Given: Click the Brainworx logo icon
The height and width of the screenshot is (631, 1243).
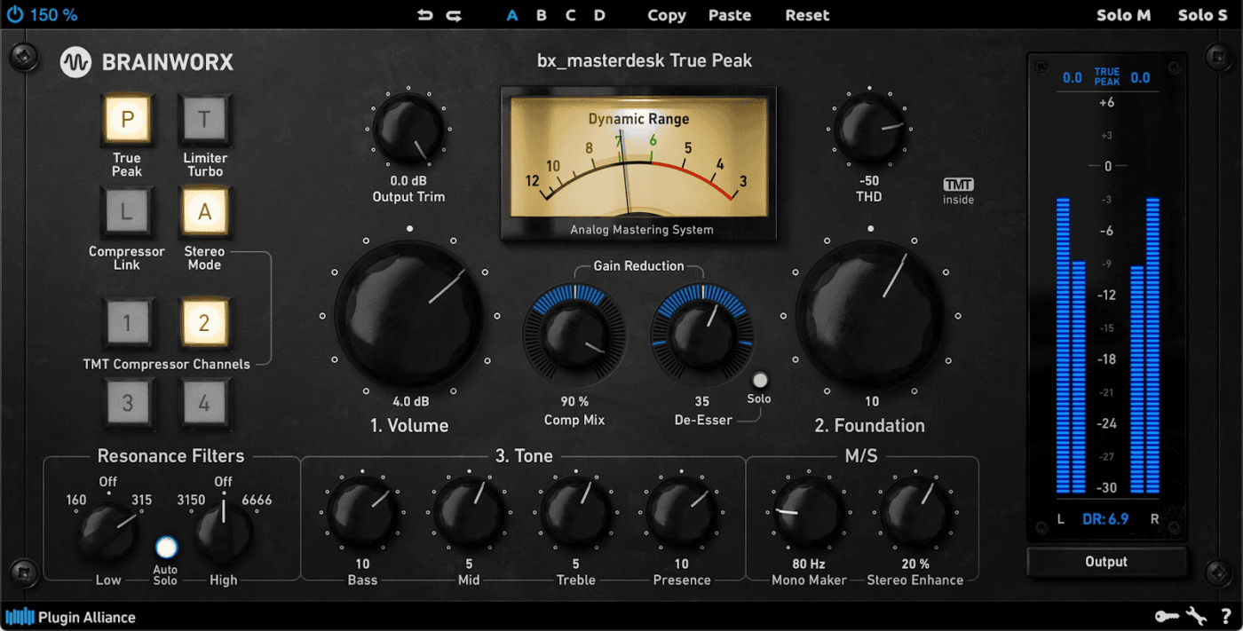Looking at the screenshot, I should click(x=76, y=62).
